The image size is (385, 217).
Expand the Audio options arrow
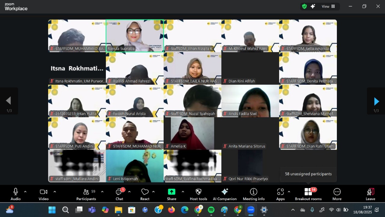[25, 191]
